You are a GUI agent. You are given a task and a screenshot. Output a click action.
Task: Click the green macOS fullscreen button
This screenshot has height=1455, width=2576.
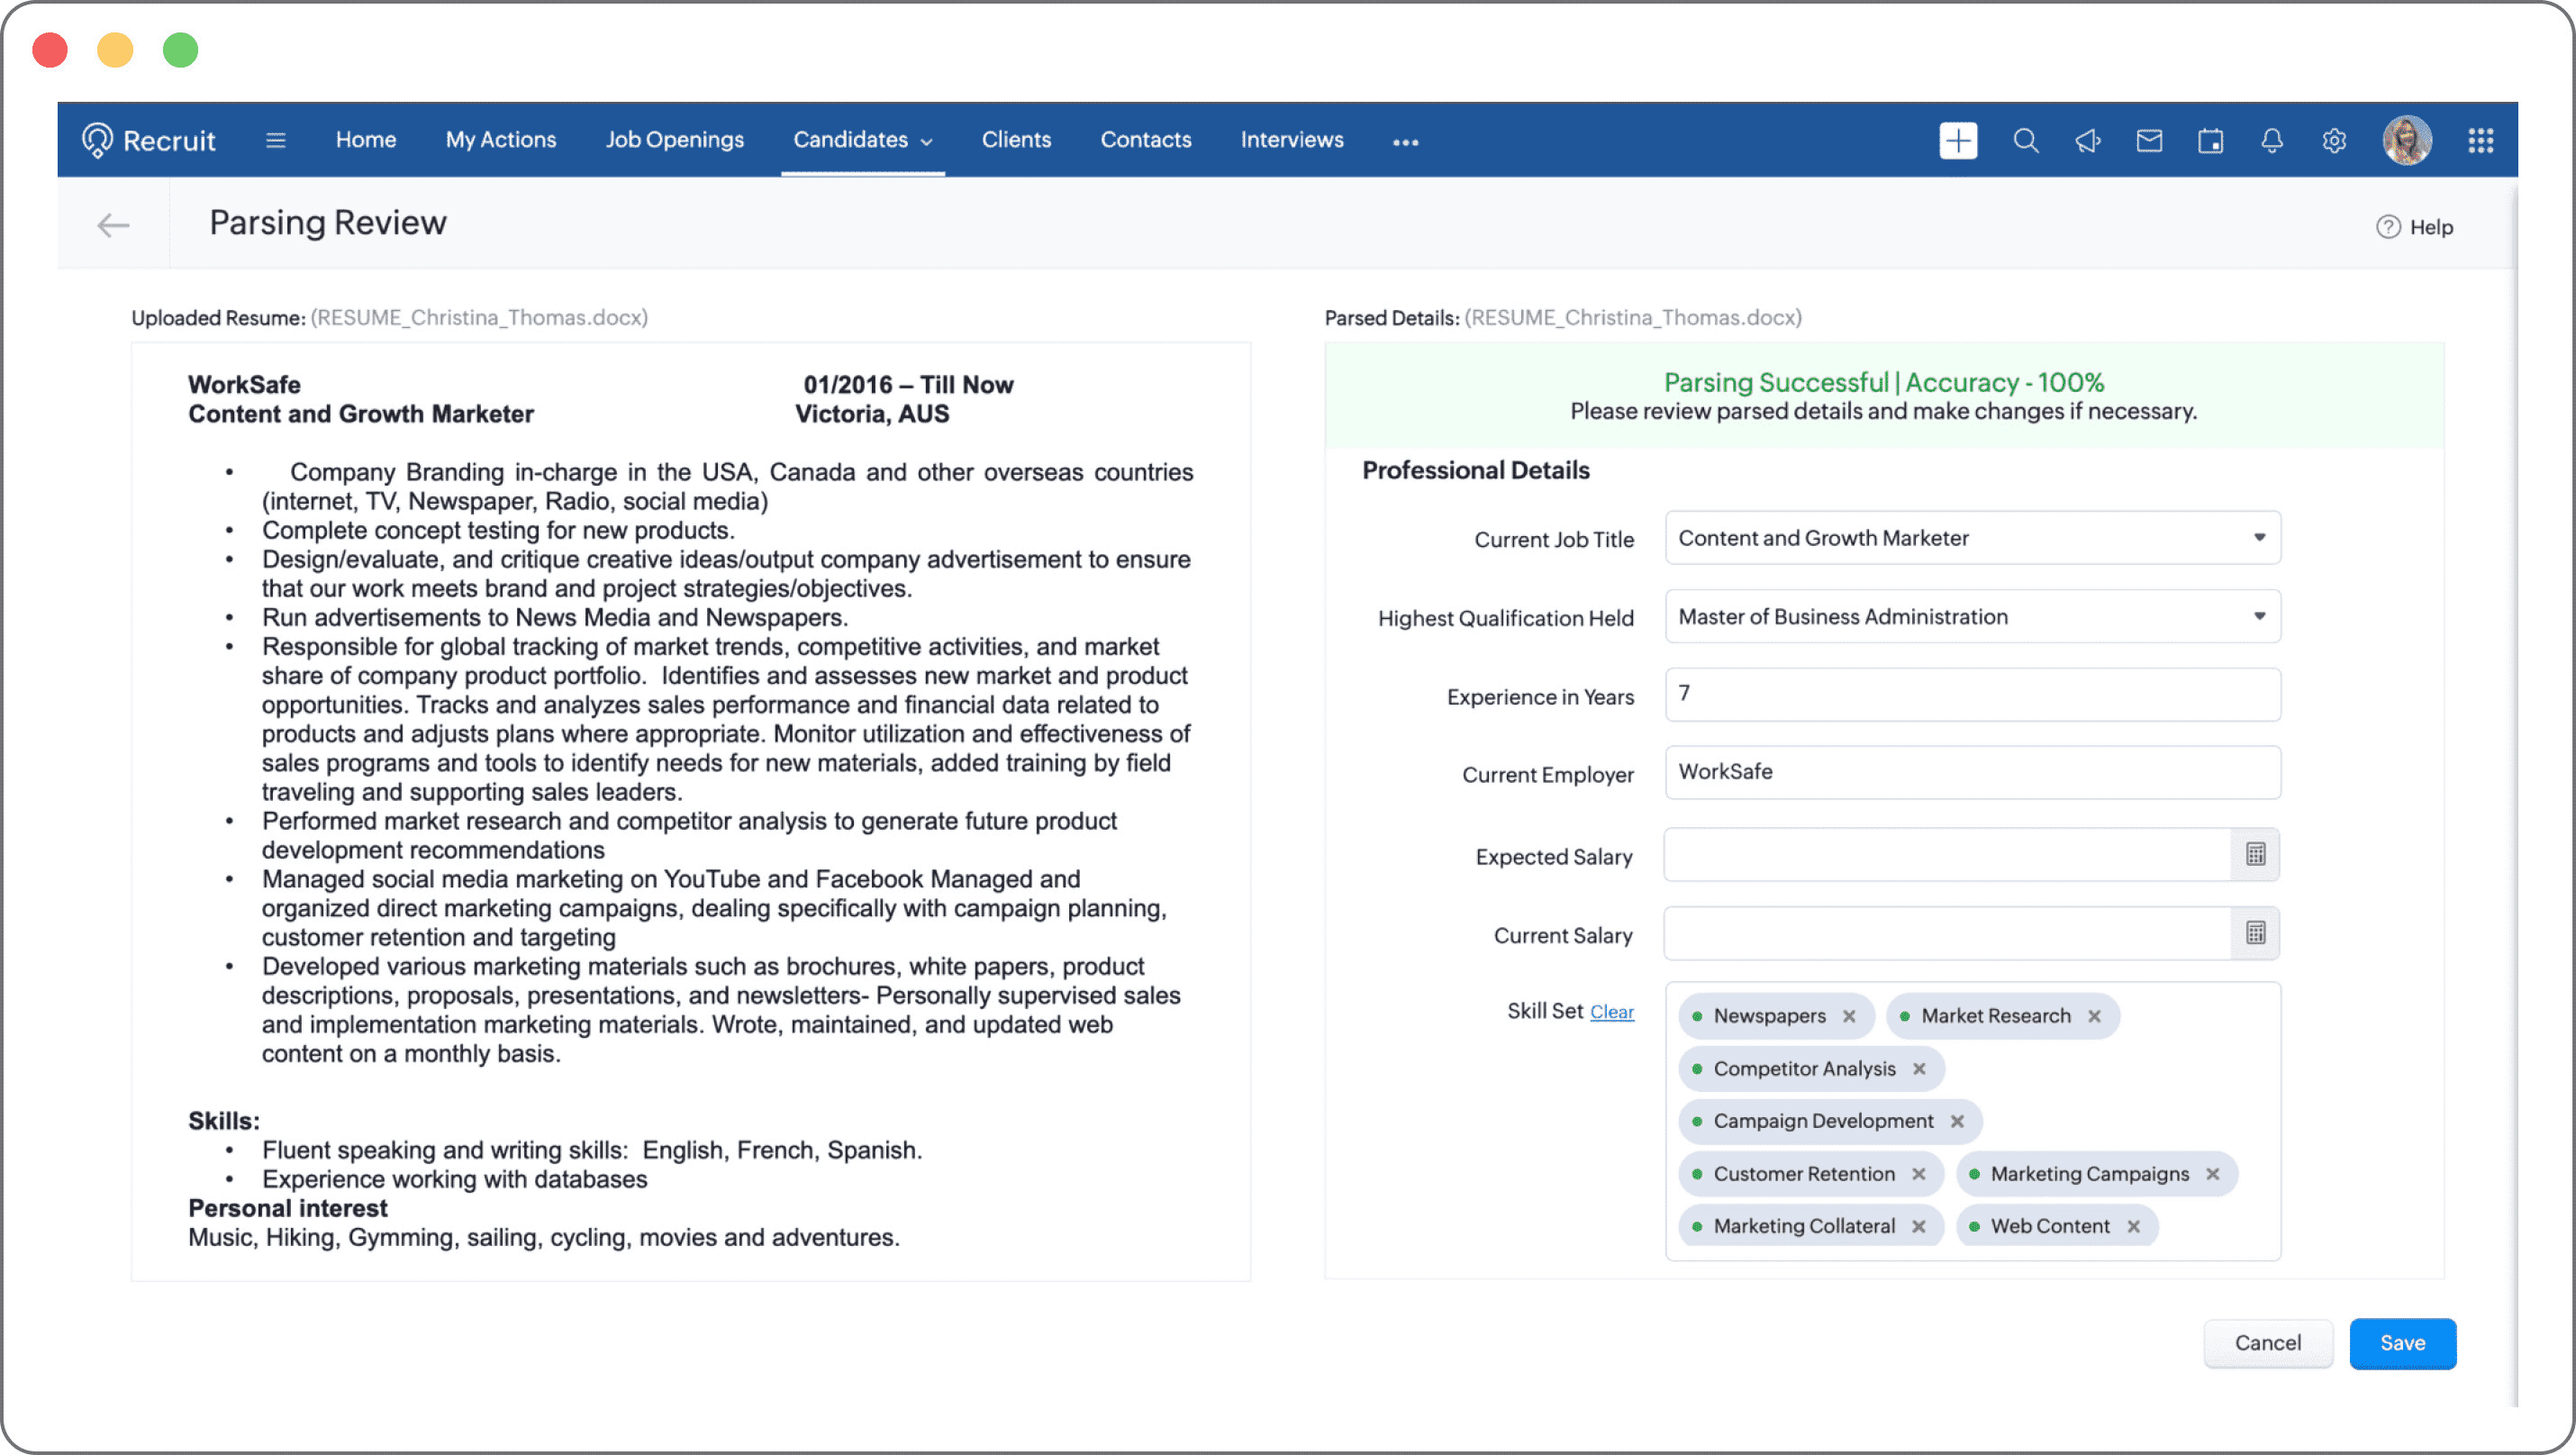coord(180,50)
